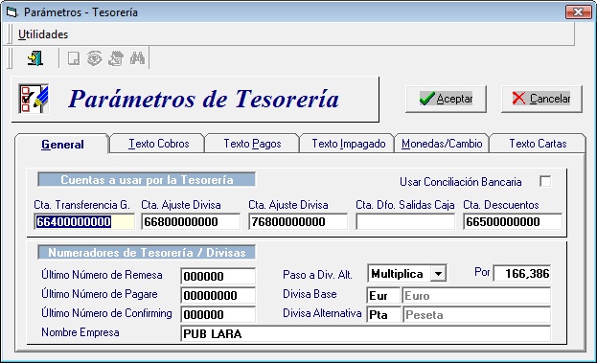Expand the Paso a Div. Alt. dropdown arrow
597x363 pixels.
(x=438, y=274)
